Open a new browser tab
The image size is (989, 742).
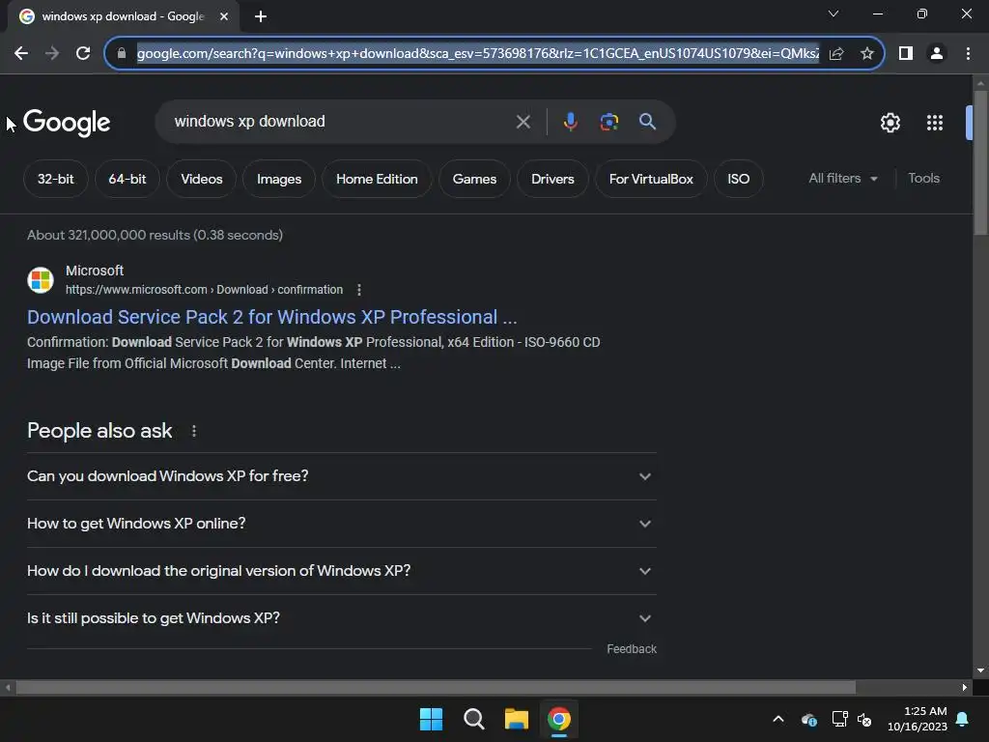coord(261,16)
